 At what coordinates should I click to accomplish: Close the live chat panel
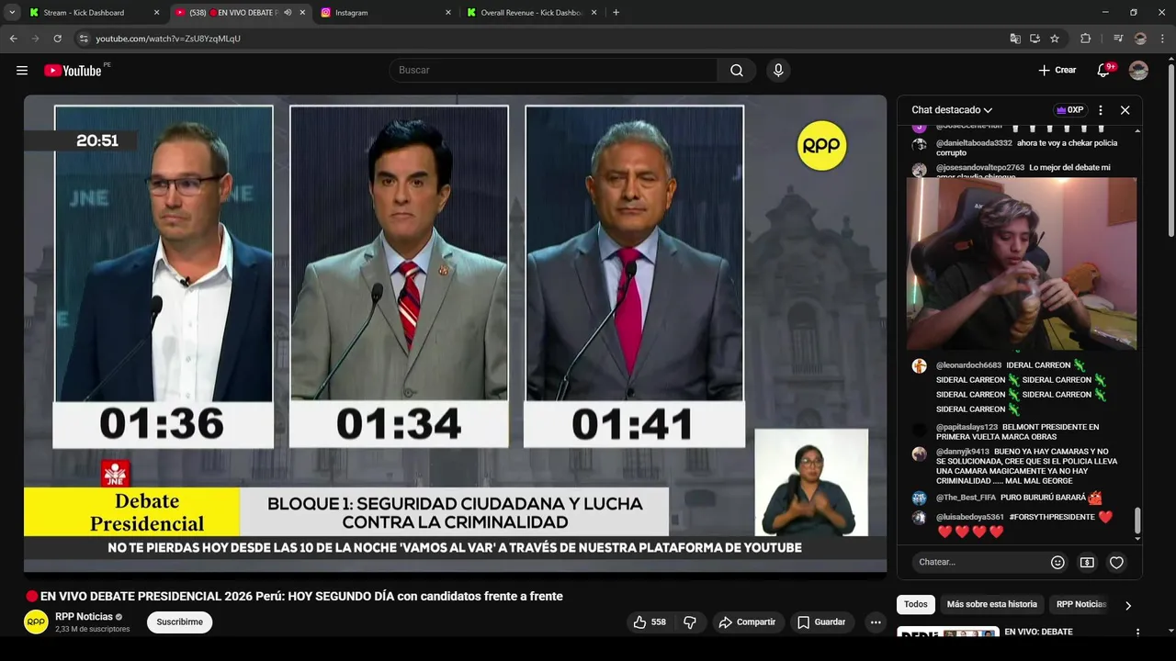point(1125,110)
